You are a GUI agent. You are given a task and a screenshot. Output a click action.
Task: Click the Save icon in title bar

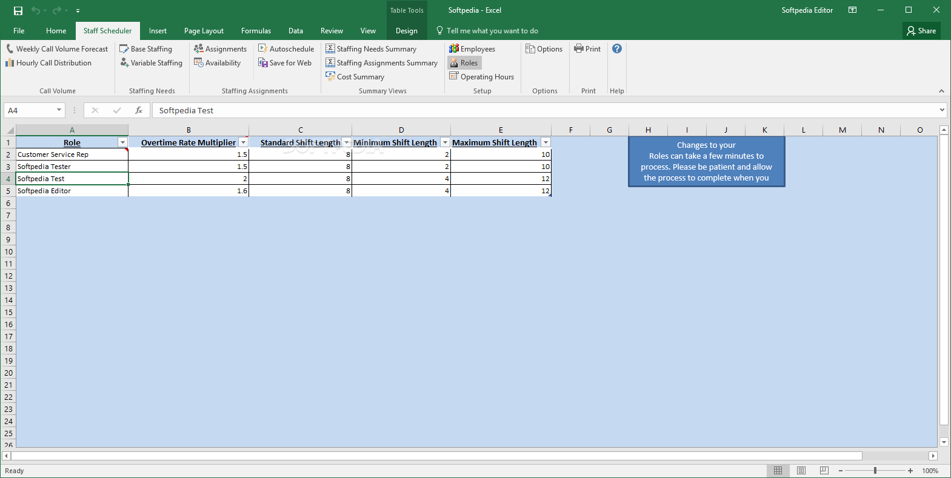(x=18, y=10)
